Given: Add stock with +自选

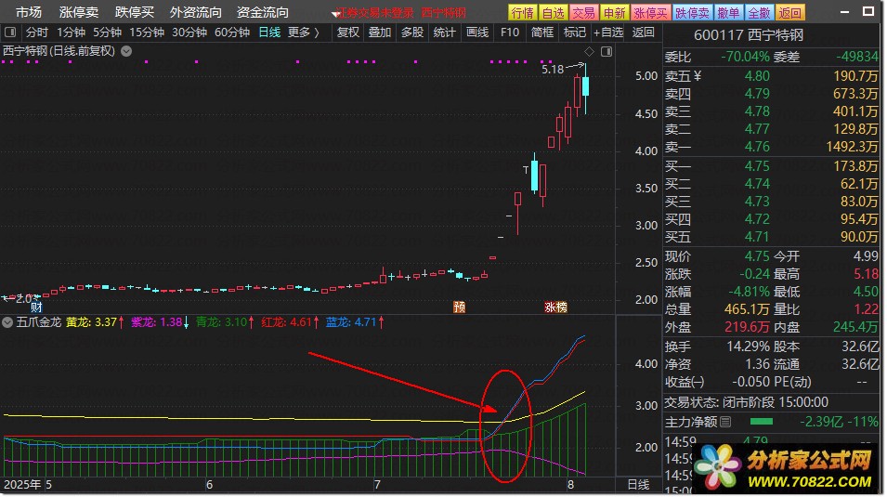Looking at the screenshot, I should tap(608, 33).
